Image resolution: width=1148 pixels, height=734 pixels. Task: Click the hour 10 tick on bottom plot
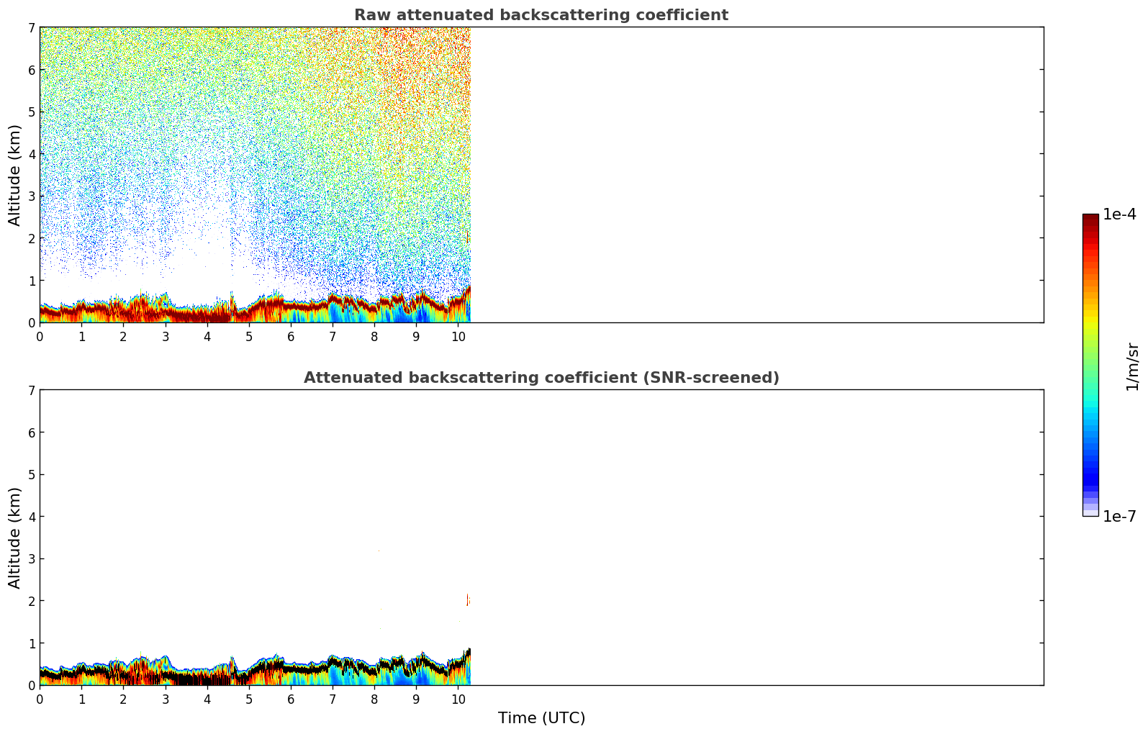pyautogui.click(x=458, y=699)
